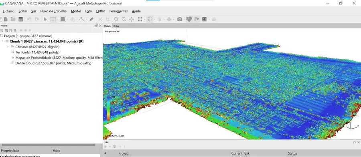Select Câmaras (8427/8427 aligned) item
This screenshot has height=157, width=361.
[x=37, y=47]
